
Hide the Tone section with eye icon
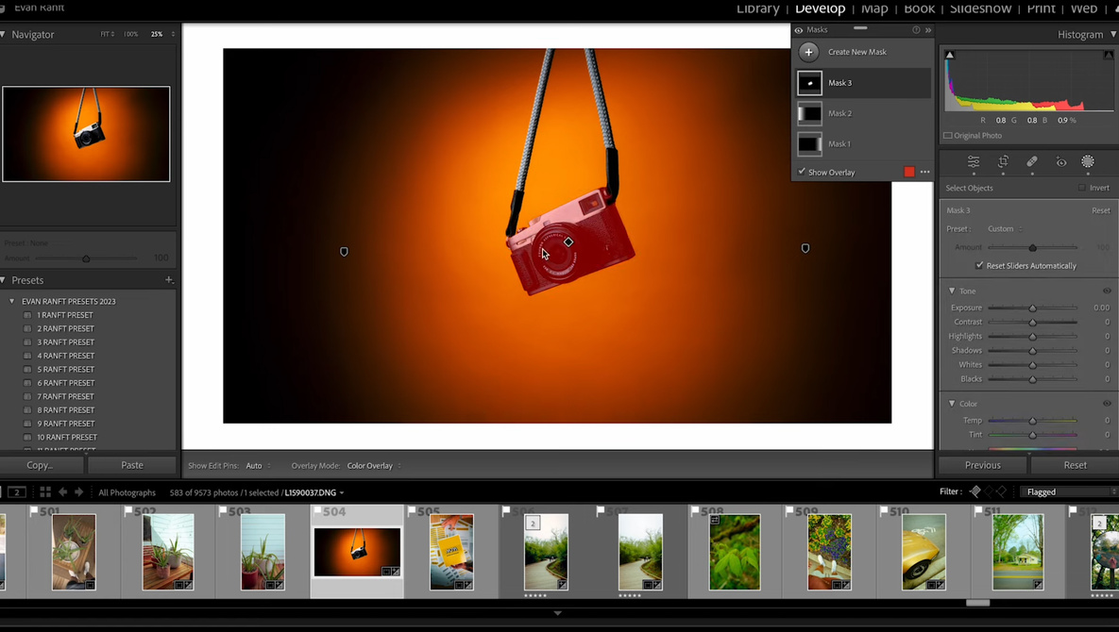coord(1107,291)
